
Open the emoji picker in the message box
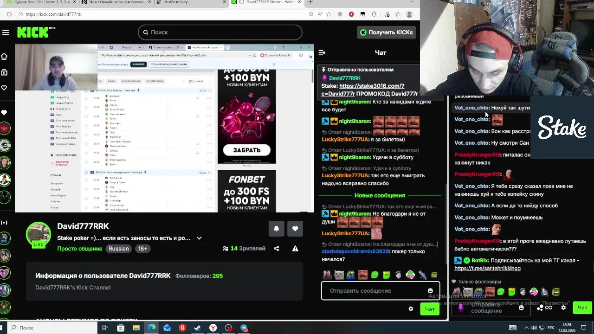430,291
